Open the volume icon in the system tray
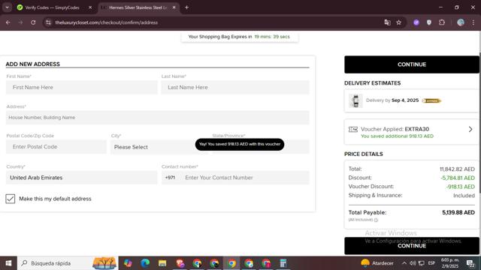 tap(413, 263)
